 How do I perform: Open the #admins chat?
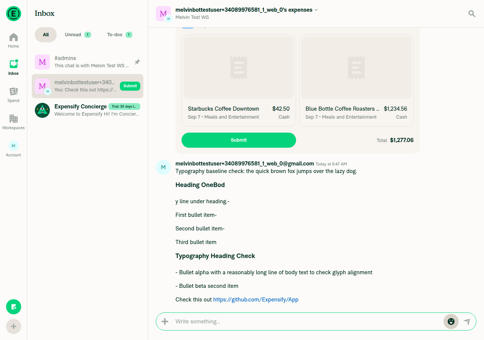88,62
